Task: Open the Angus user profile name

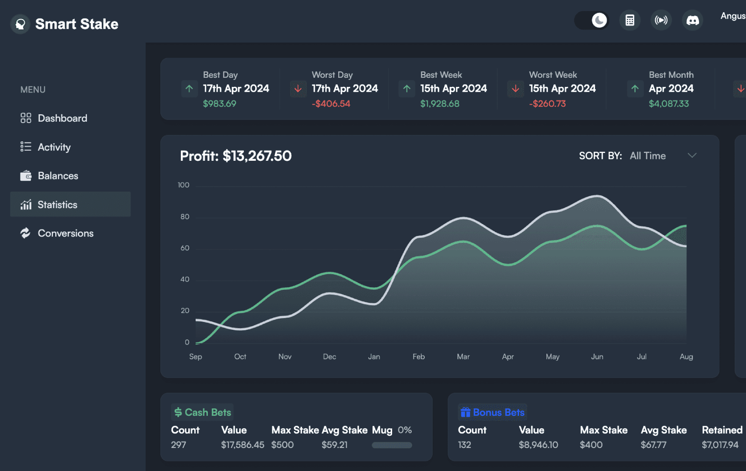Action: [x=733, y=16]
